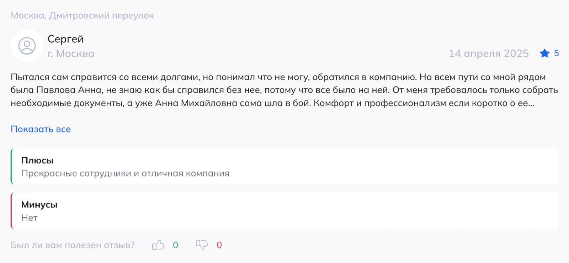Click the truncated ellipsis at review end
This screenshot has width=569, height=263.
coord(531,105)
